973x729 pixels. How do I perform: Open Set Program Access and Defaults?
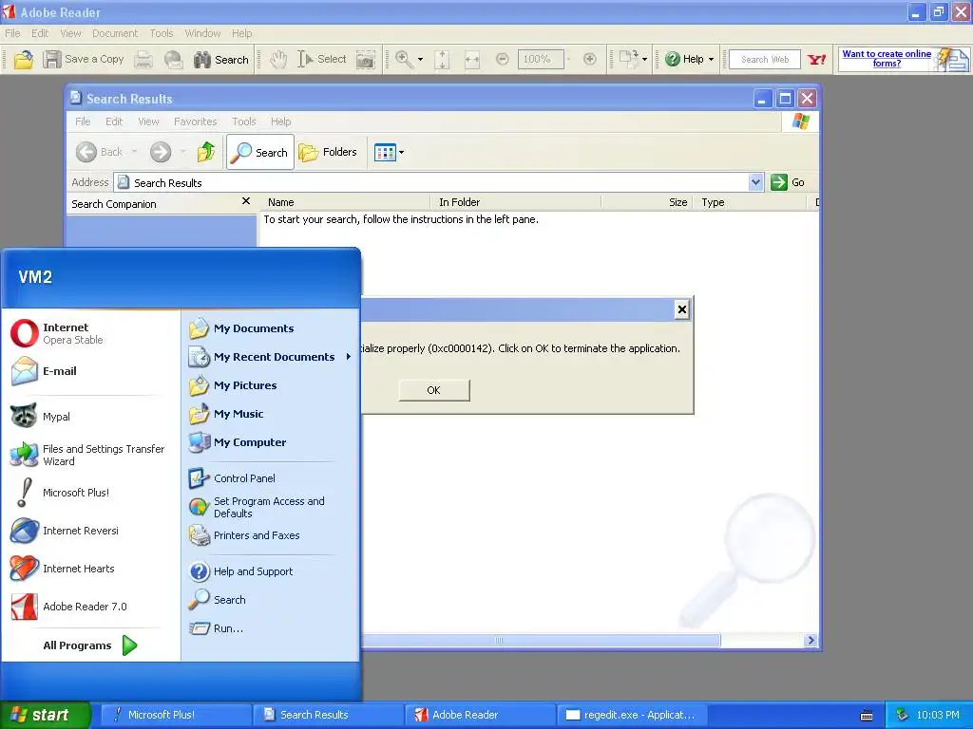270,507
